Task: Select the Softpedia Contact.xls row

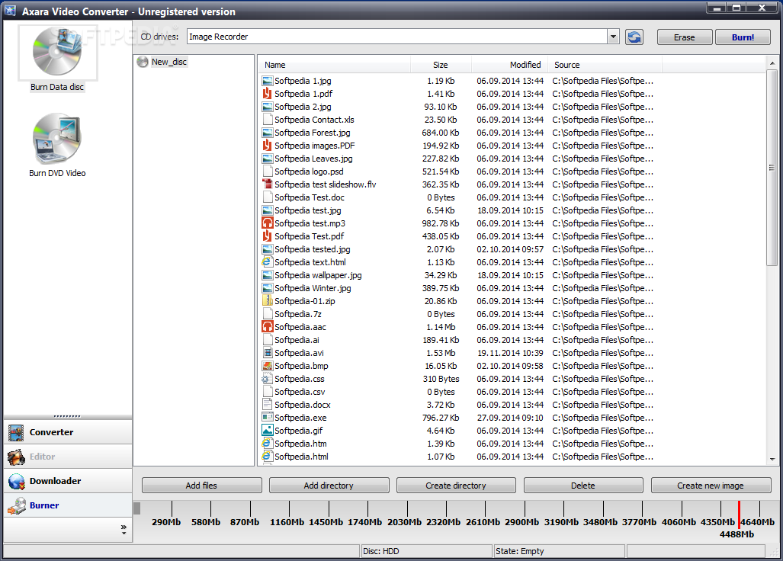Action: click(457, 120)
